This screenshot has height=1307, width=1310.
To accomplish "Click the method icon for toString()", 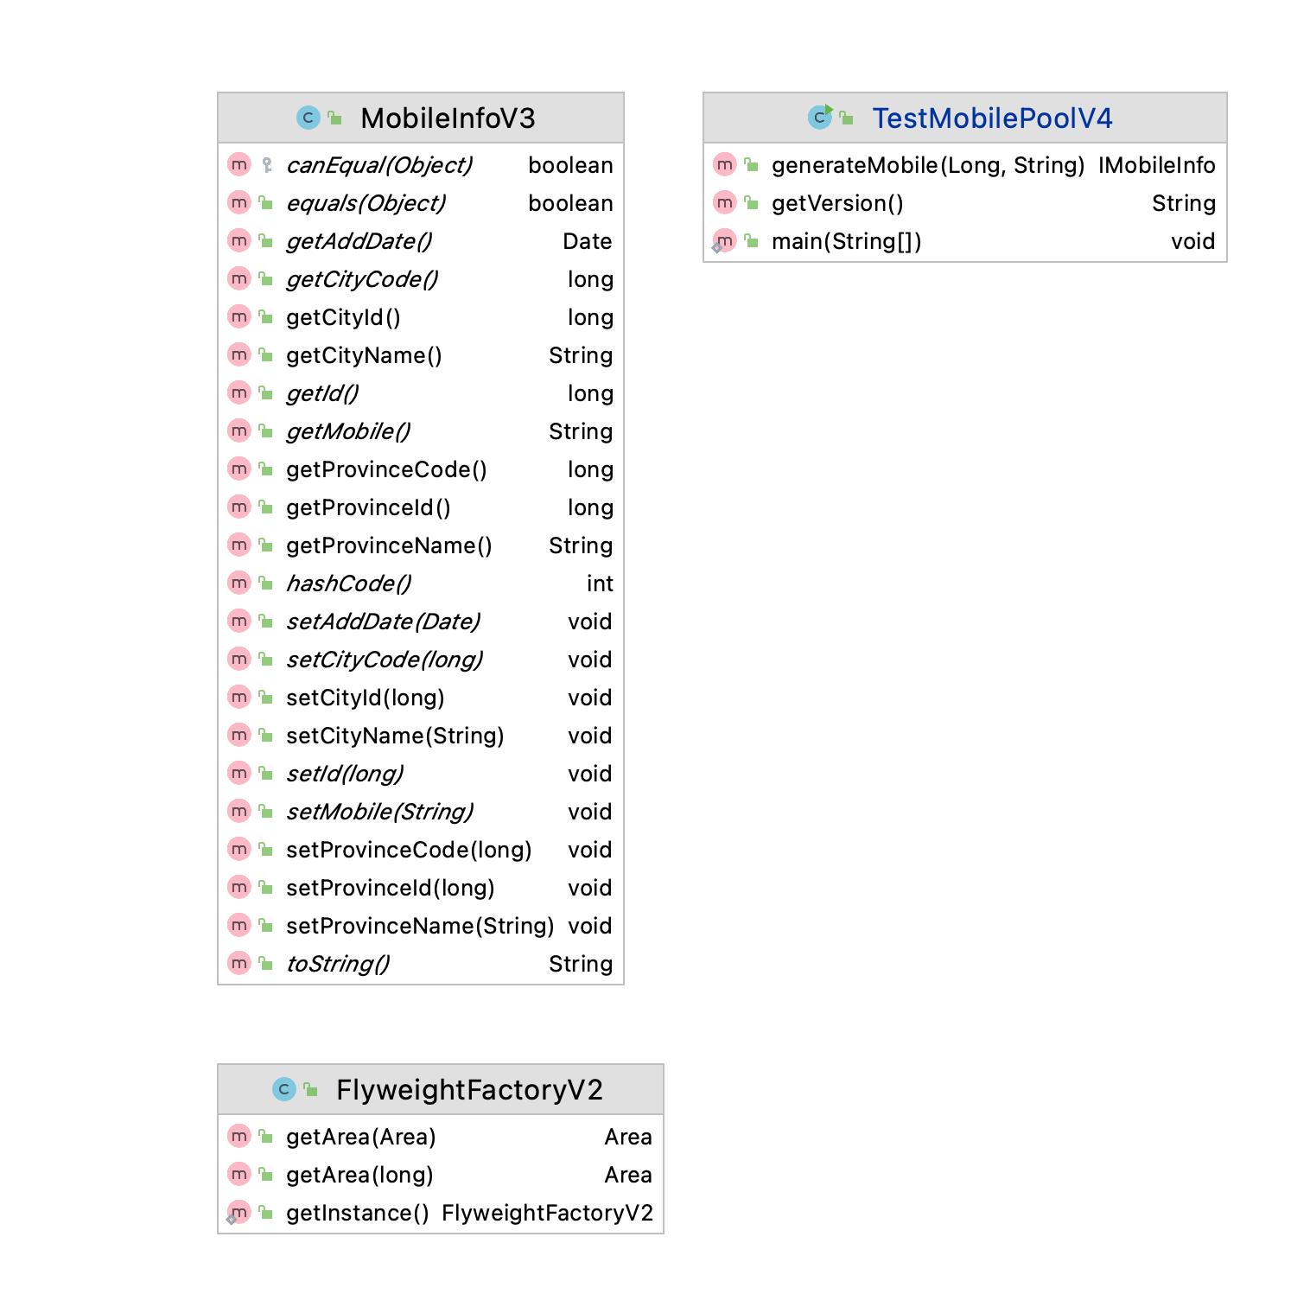I will [x=239, y=963].
